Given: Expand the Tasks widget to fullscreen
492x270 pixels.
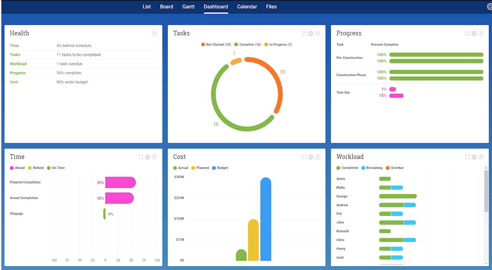Looking at the screenshot, I should pyautogui.click(x=304, y=34).
